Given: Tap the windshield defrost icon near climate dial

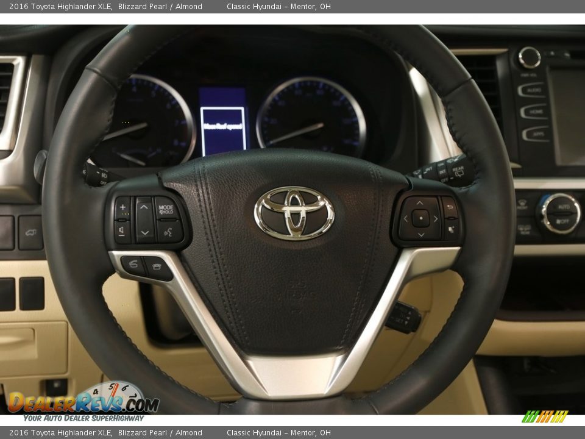Looking at the screenshot, I should coord(523,203).
